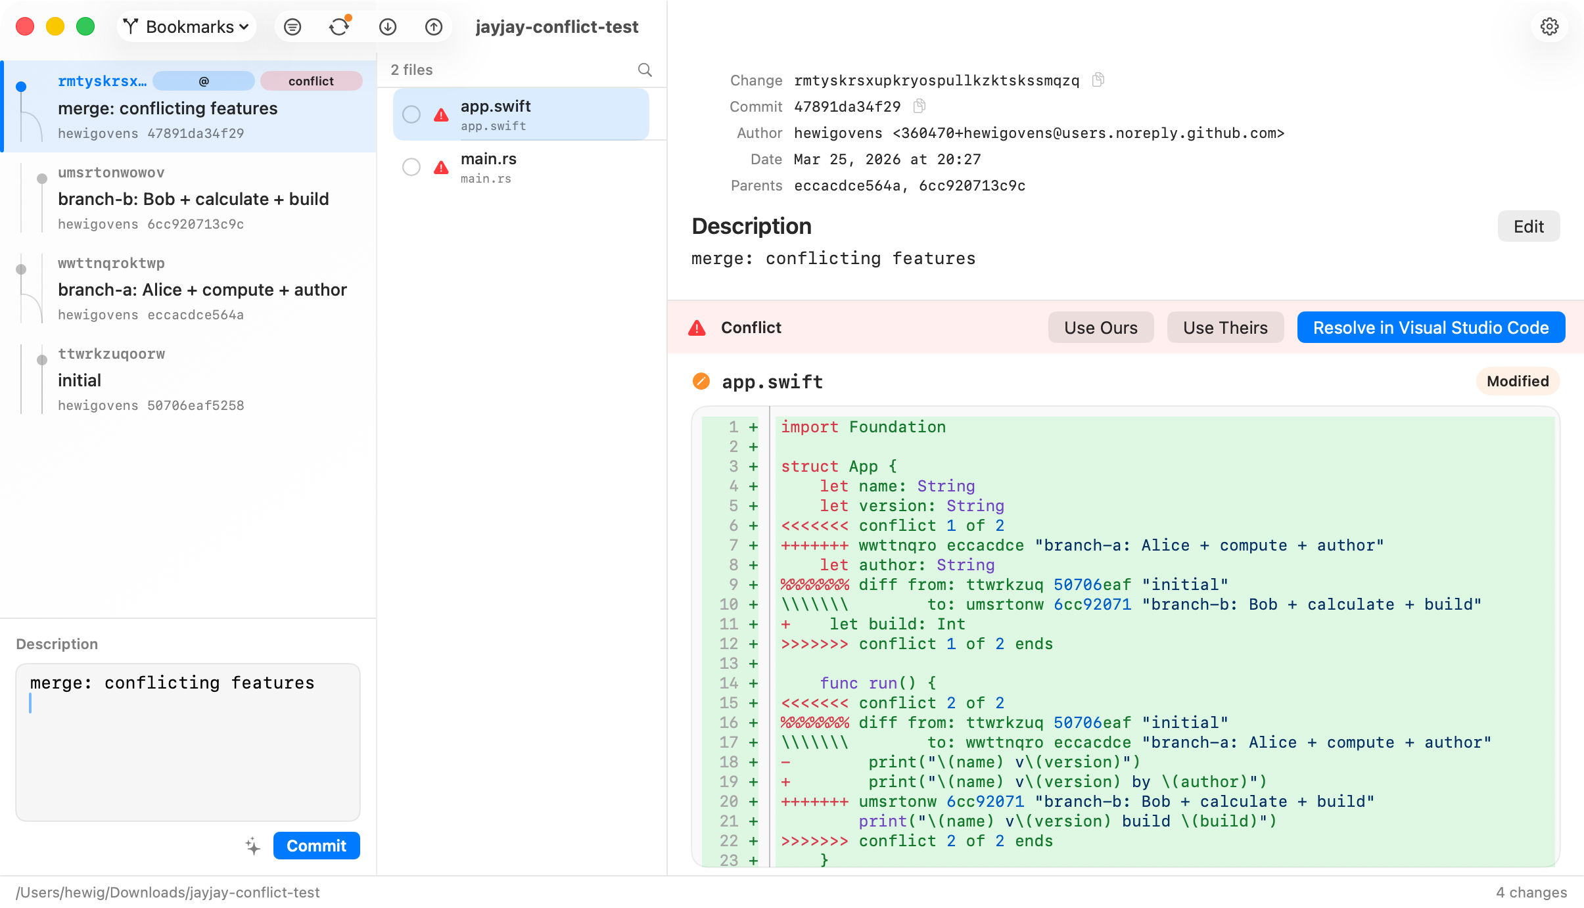
Task: Select the initial commit in the log
Action: (193, 380)
